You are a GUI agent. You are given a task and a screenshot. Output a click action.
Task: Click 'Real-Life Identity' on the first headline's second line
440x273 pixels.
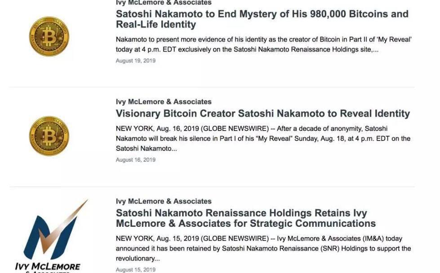(156, 25)
